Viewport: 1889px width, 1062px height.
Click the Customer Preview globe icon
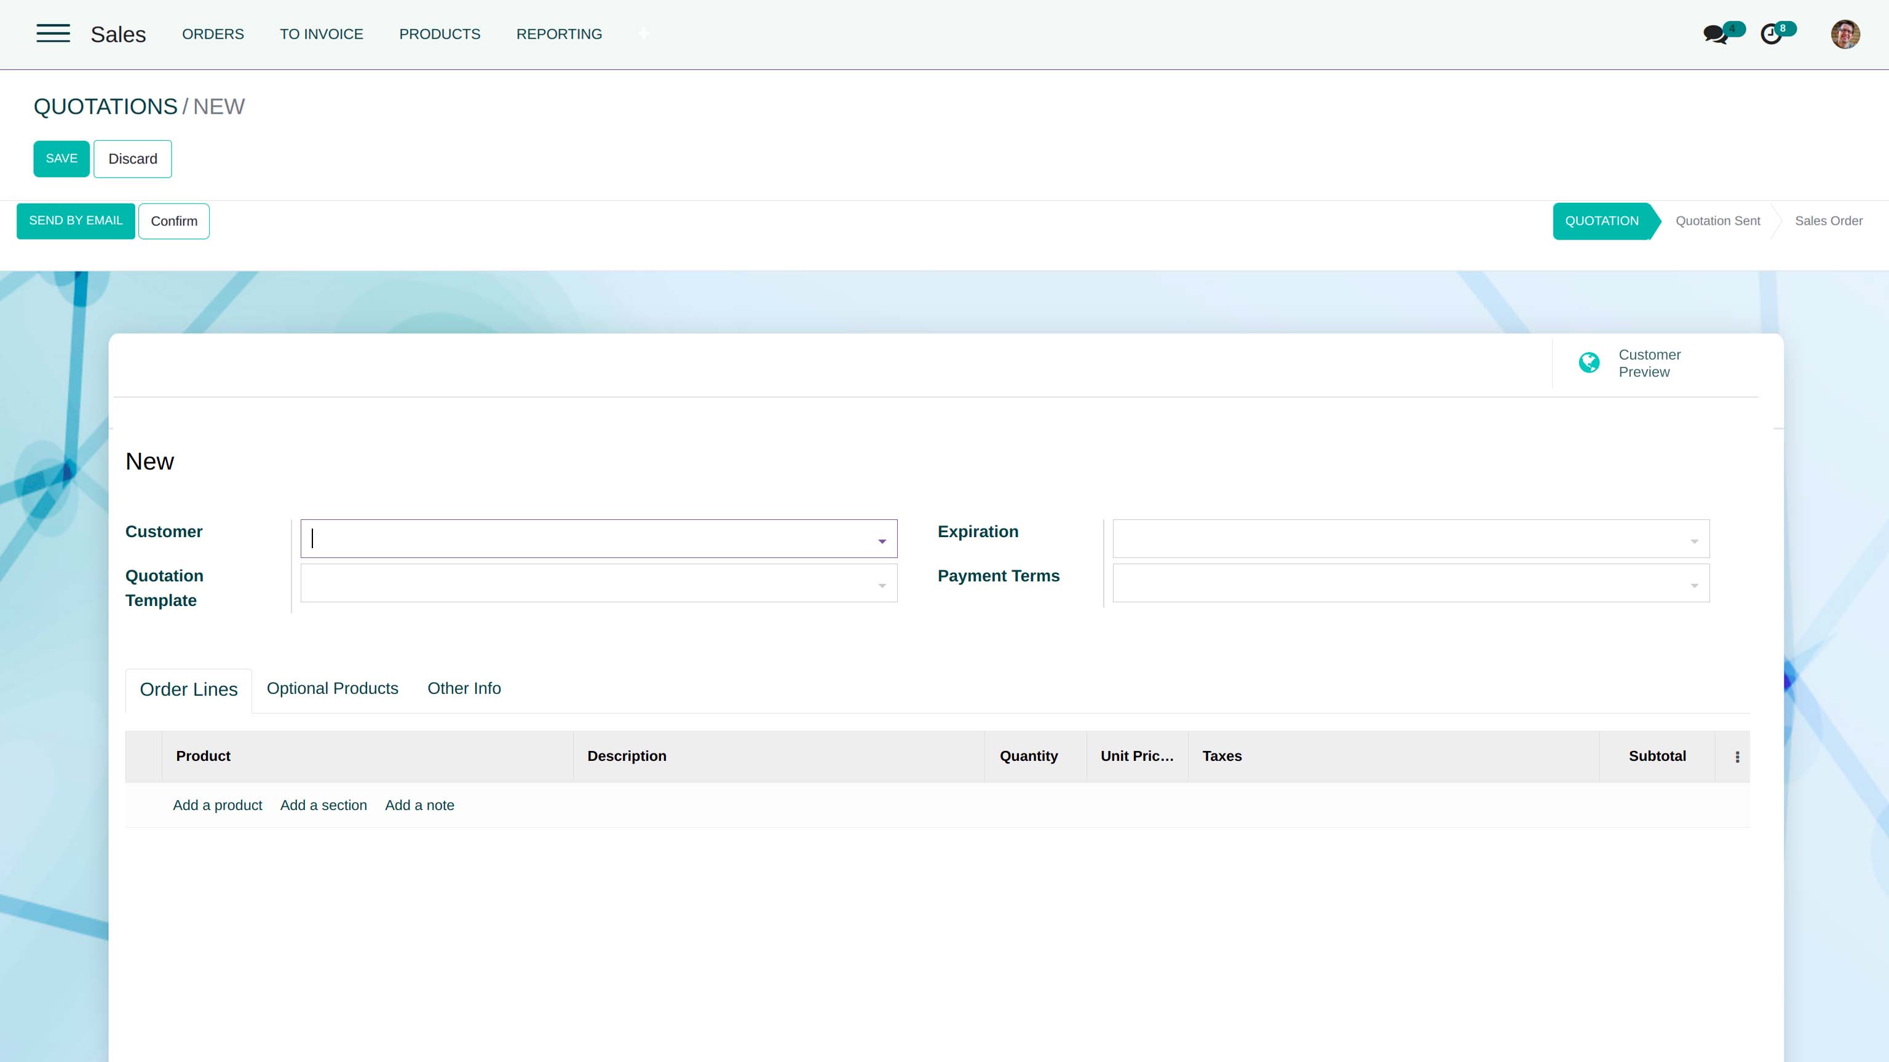(1589, 363)
